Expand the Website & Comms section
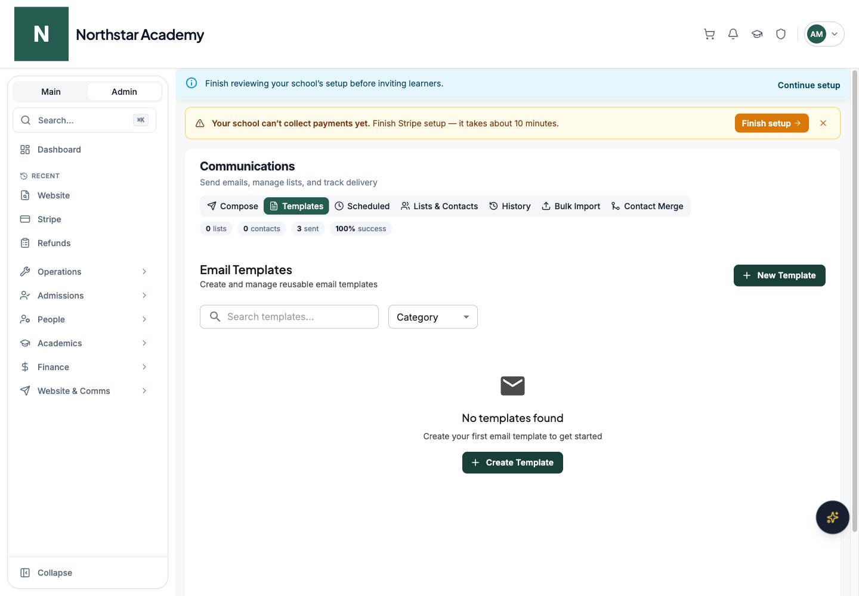The width and height of the screenshot is (859, 596). tap(84, 391)
